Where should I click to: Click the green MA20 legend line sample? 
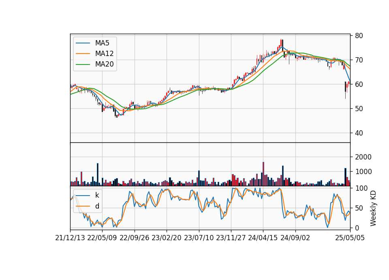[x=83, y=65]
